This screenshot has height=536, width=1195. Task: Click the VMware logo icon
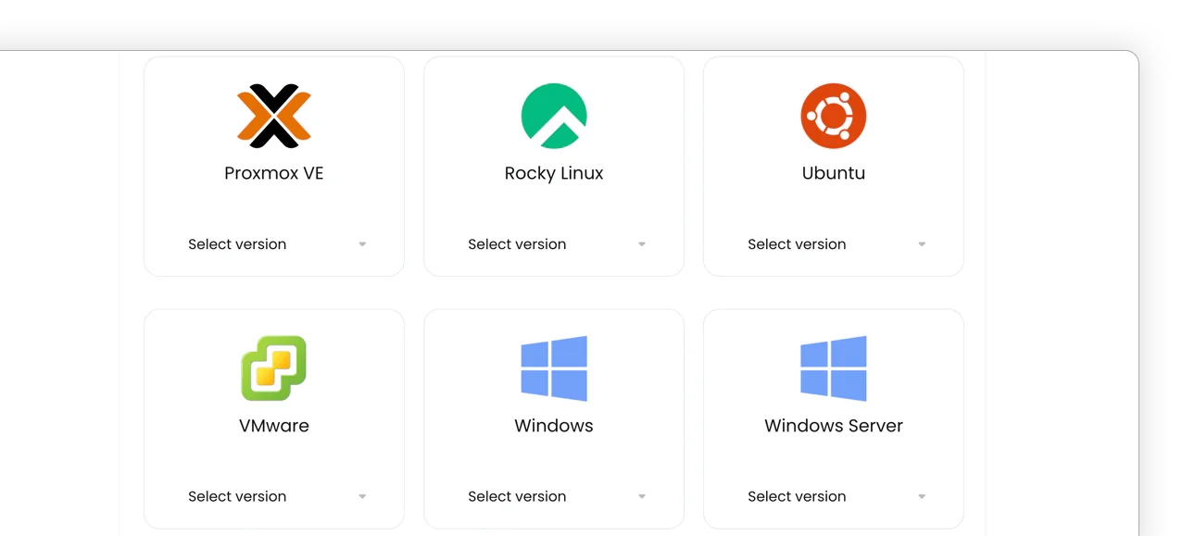point(274,368)
